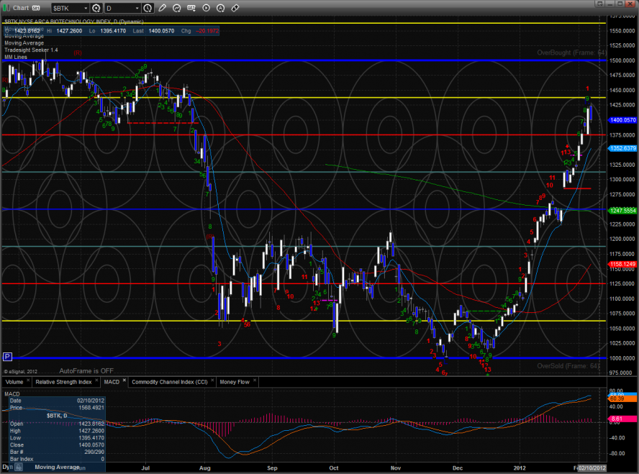Click the Sep label on the time axis
Viewport: 639px width, 474px height.
pos(272,468)
